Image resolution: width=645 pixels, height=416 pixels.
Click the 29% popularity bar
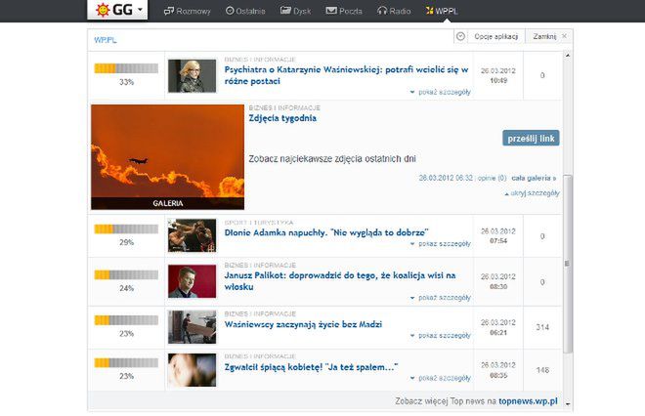coord(126,229)
